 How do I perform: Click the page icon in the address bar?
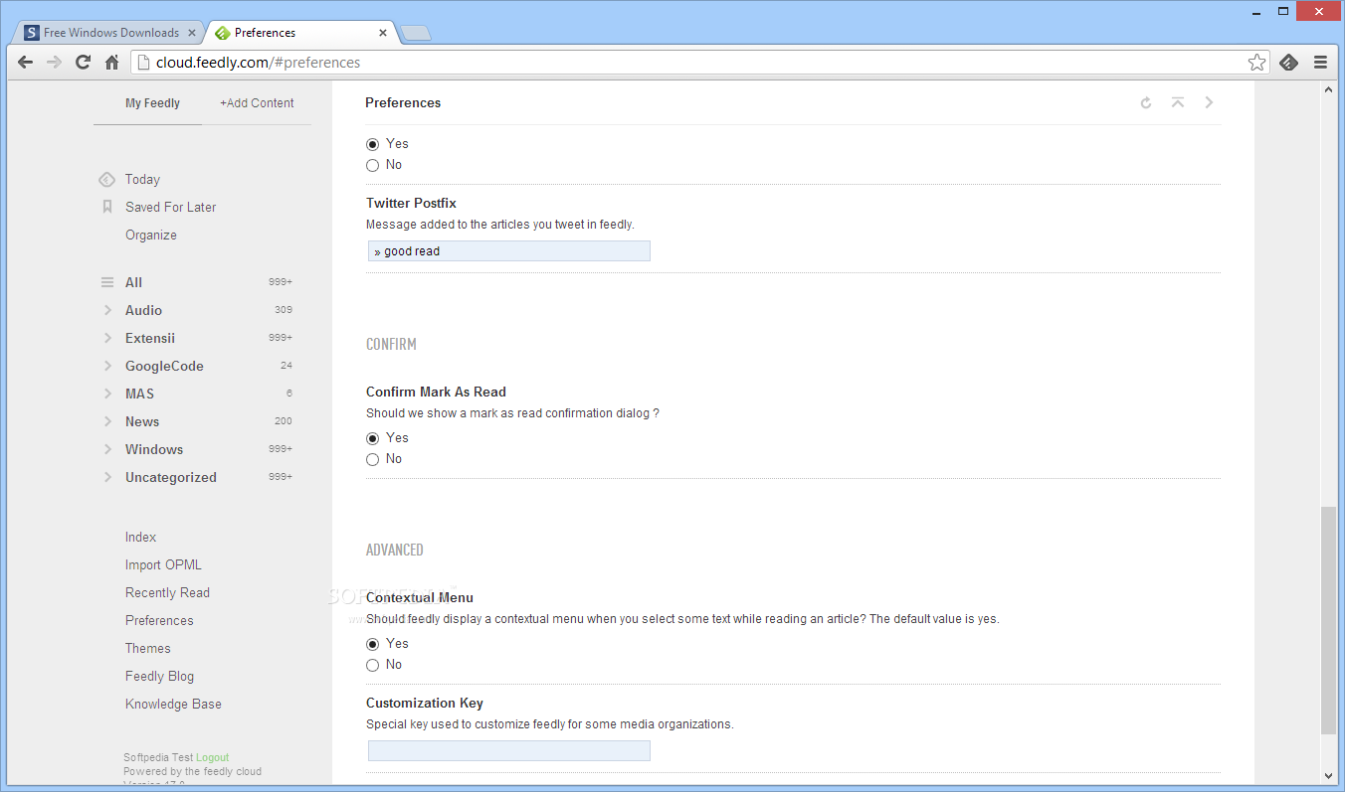(x=144, y=62)
